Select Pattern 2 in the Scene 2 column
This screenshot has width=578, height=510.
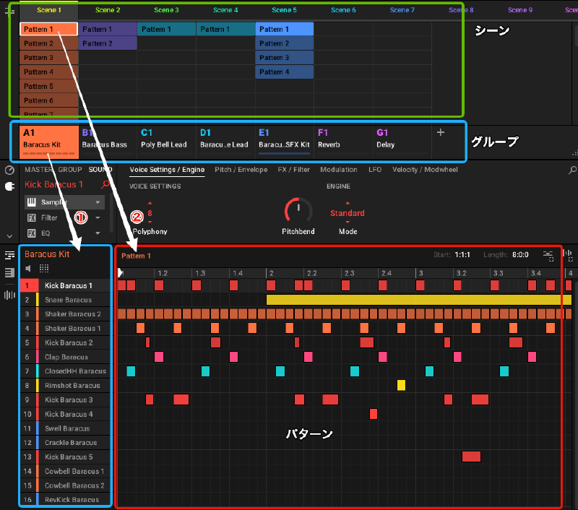108,43
